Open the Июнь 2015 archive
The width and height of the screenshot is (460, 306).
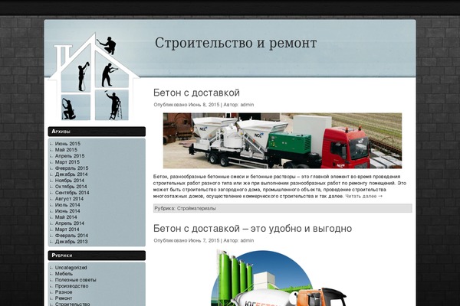click(x=67, y=144)
